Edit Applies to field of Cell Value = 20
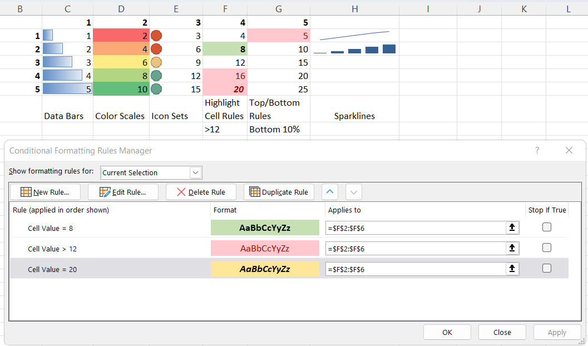The width and height of the screenshot is (588, 346). [416, 269]
